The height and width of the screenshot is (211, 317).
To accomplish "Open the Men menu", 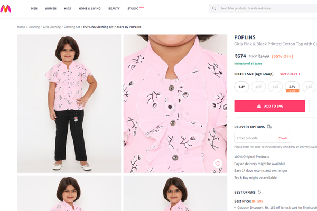I will (x=34, y=8).
